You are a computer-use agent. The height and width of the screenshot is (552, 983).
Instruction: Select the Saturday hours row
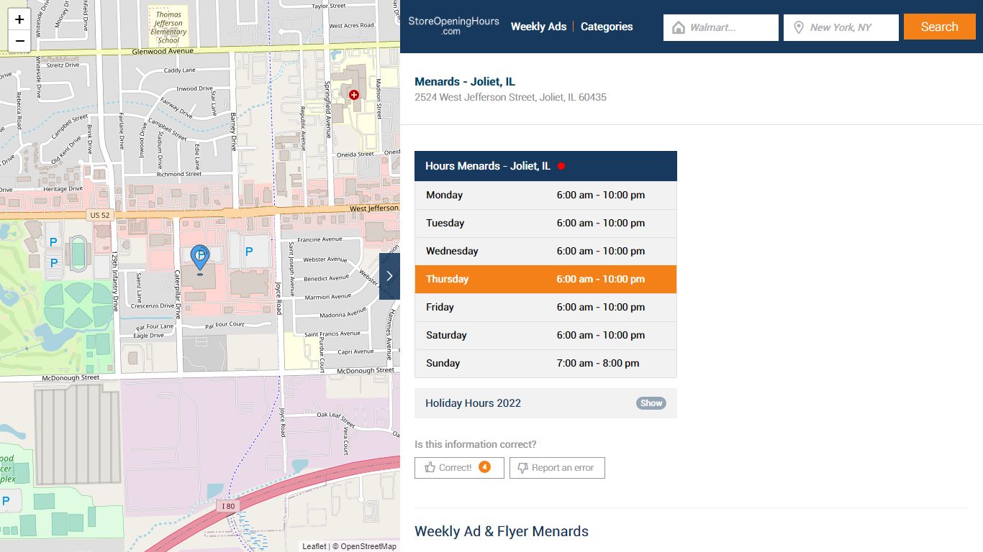point(545,335)
